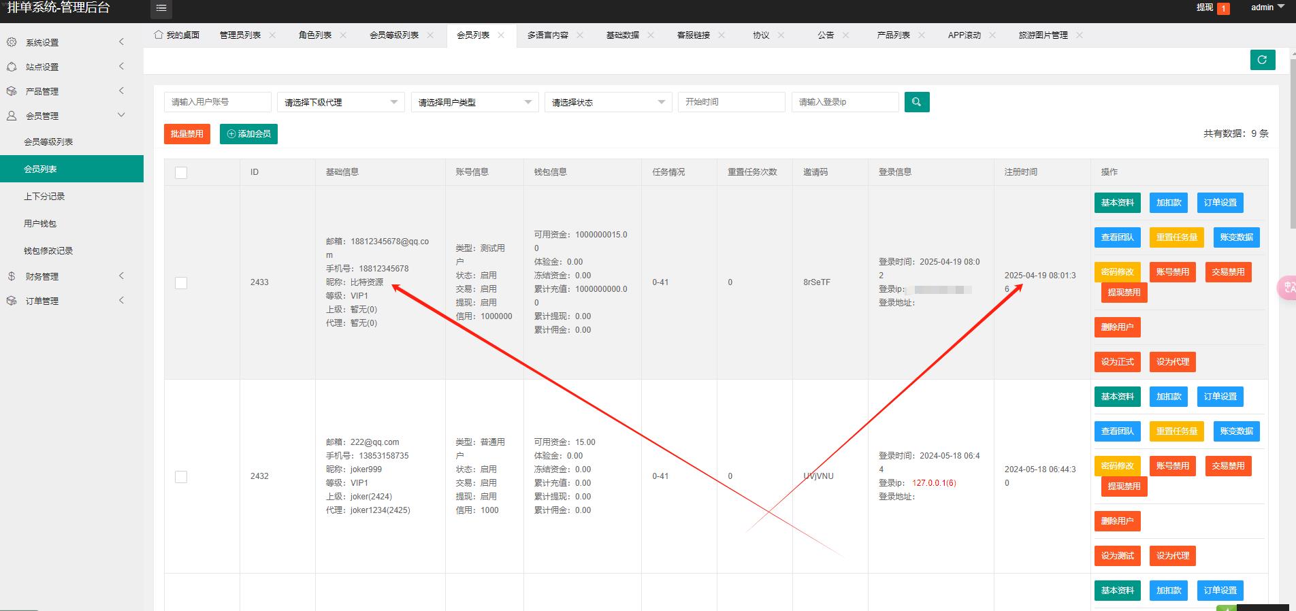Click the 批量禁用 button
Screen dimensions: 1296x611
click(x=187, y=134)
